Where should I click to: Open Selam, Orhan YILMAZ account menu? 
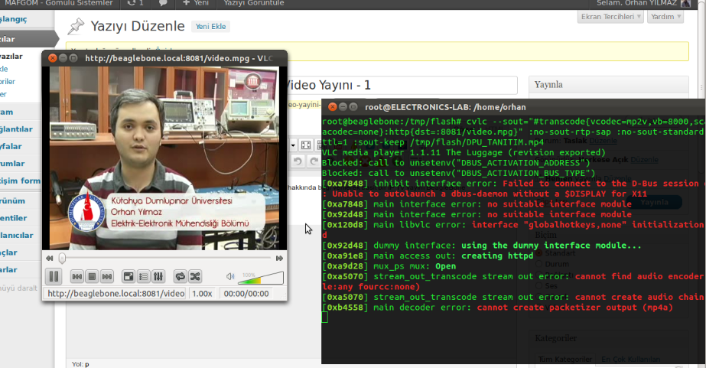(x=643, y=3)
